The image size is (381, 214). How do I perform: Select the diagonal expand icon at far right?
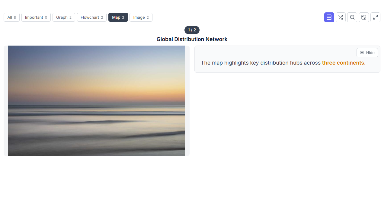pyautogui.click(x=375, y=17)
